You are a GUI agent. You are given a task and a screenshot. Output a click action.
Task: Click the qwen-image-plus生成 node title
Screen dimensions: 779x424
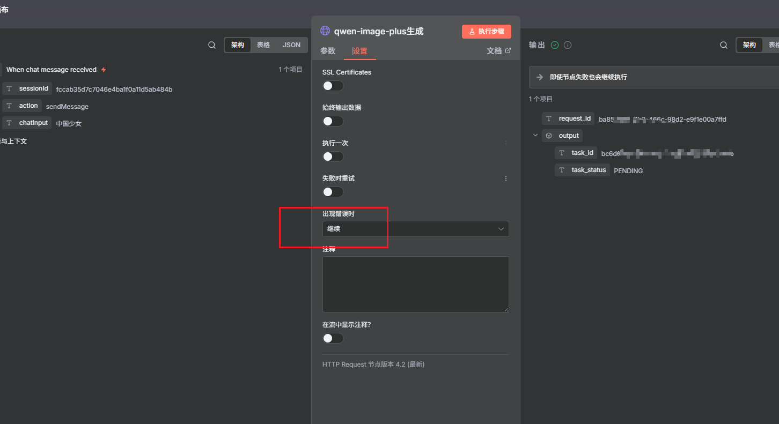click(379, 31)
